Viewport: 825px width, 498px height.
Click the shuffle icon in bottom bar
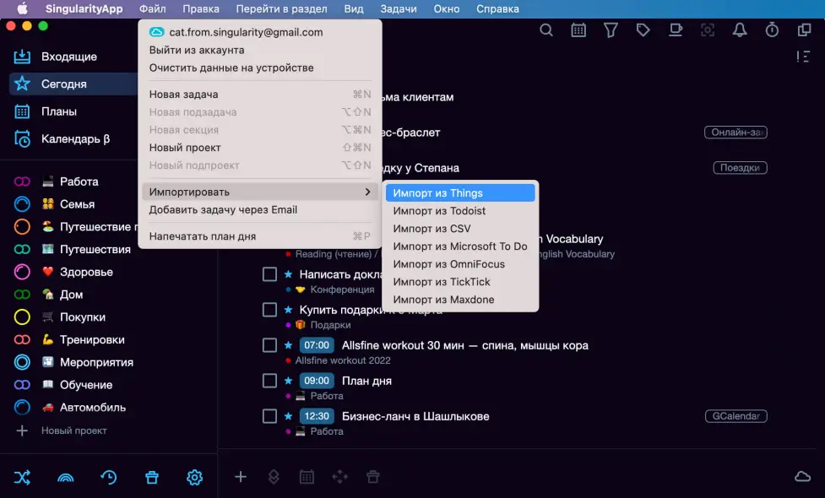[22, 477]
